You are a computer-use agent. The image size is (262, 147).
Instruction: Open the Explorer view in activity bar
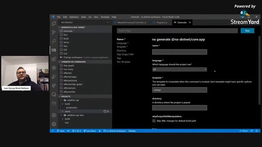click(54, 23)
